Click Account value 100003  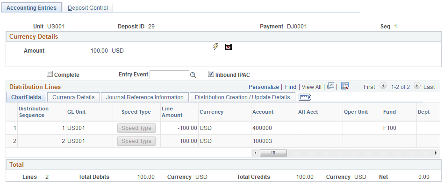262,141
